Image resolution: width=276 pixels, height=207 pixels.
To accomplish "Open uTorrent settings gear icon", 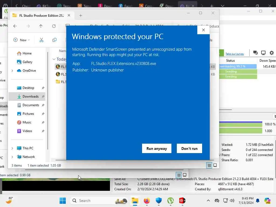I will tap(272, 53).
